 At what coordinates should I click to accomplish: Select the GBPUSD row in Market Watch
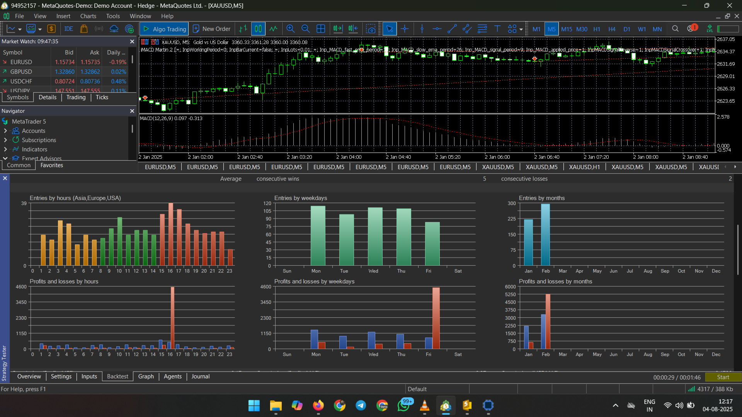click(x=64, y=72)
